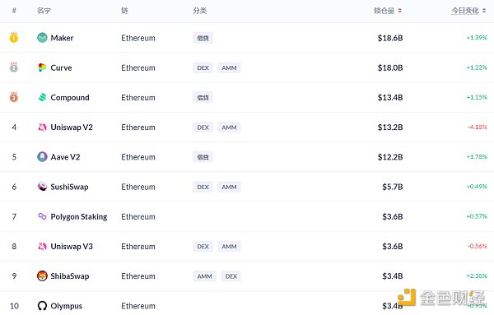
Task: Open the Uniswap V3 protocol name link
Action: [72, 247]
